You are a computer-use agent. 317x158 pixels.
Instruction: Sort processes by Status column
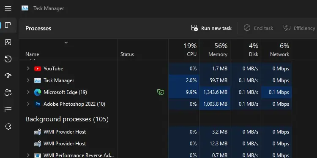click(127, 54)
